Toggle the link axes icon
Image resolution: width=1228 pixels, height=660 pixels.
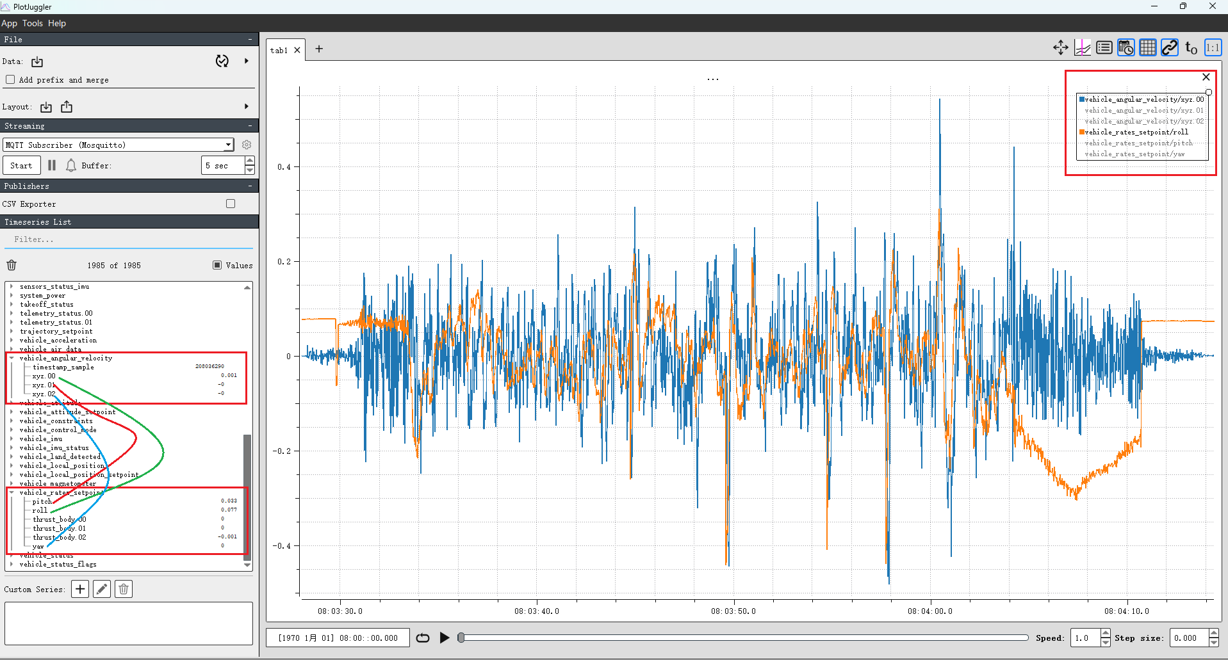pyautogui.click(x=1169, y=48)
